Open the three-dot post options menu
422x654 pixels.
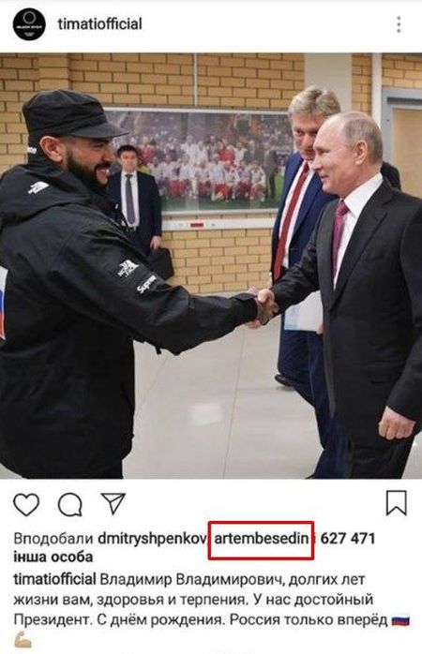click(x=399, y=24)
